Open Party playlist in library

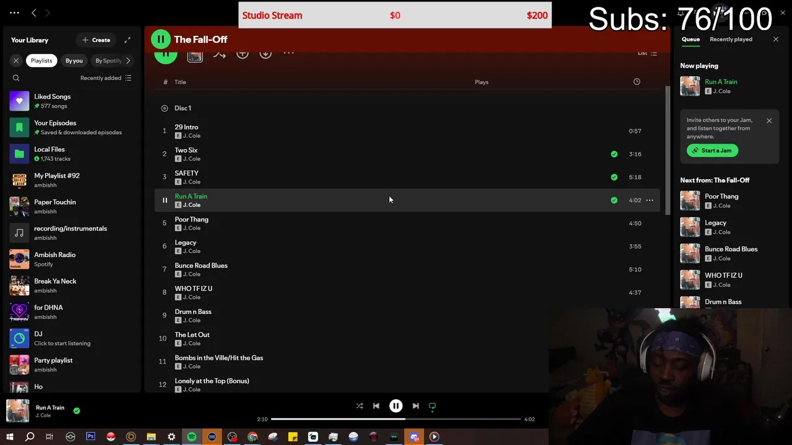pos(71,365)
